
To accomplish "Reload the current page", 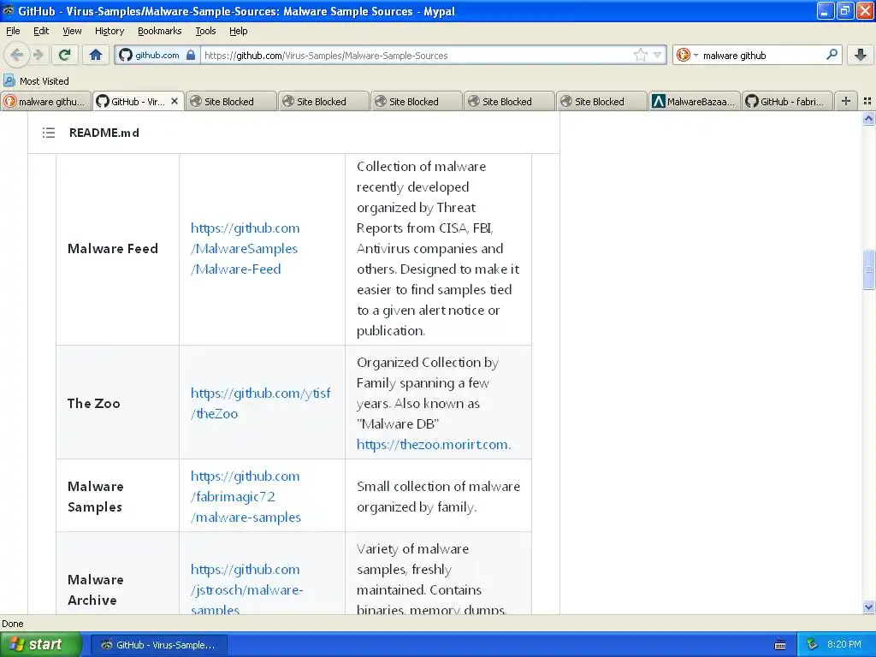I will tap(65, 55).
